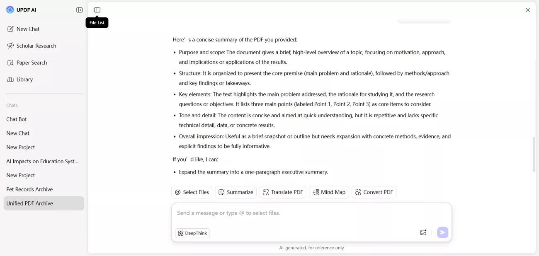Open the Scholar Research tool
The width and height of the screenshot is (539, 256).
pos(36,46)
